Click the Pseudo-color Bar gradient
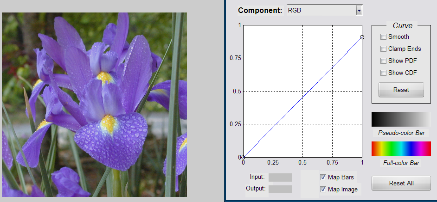The width and height of the screenshot is (437, 202). tap(401, 119)
